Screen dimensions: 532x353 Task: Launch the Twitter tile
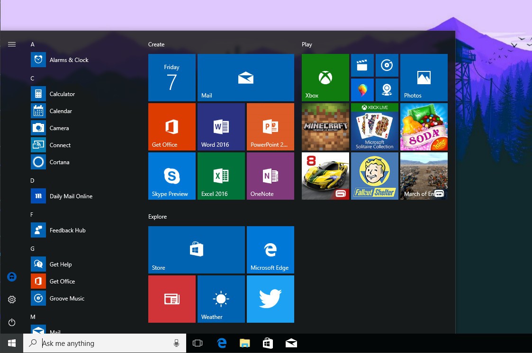[270, 299]
